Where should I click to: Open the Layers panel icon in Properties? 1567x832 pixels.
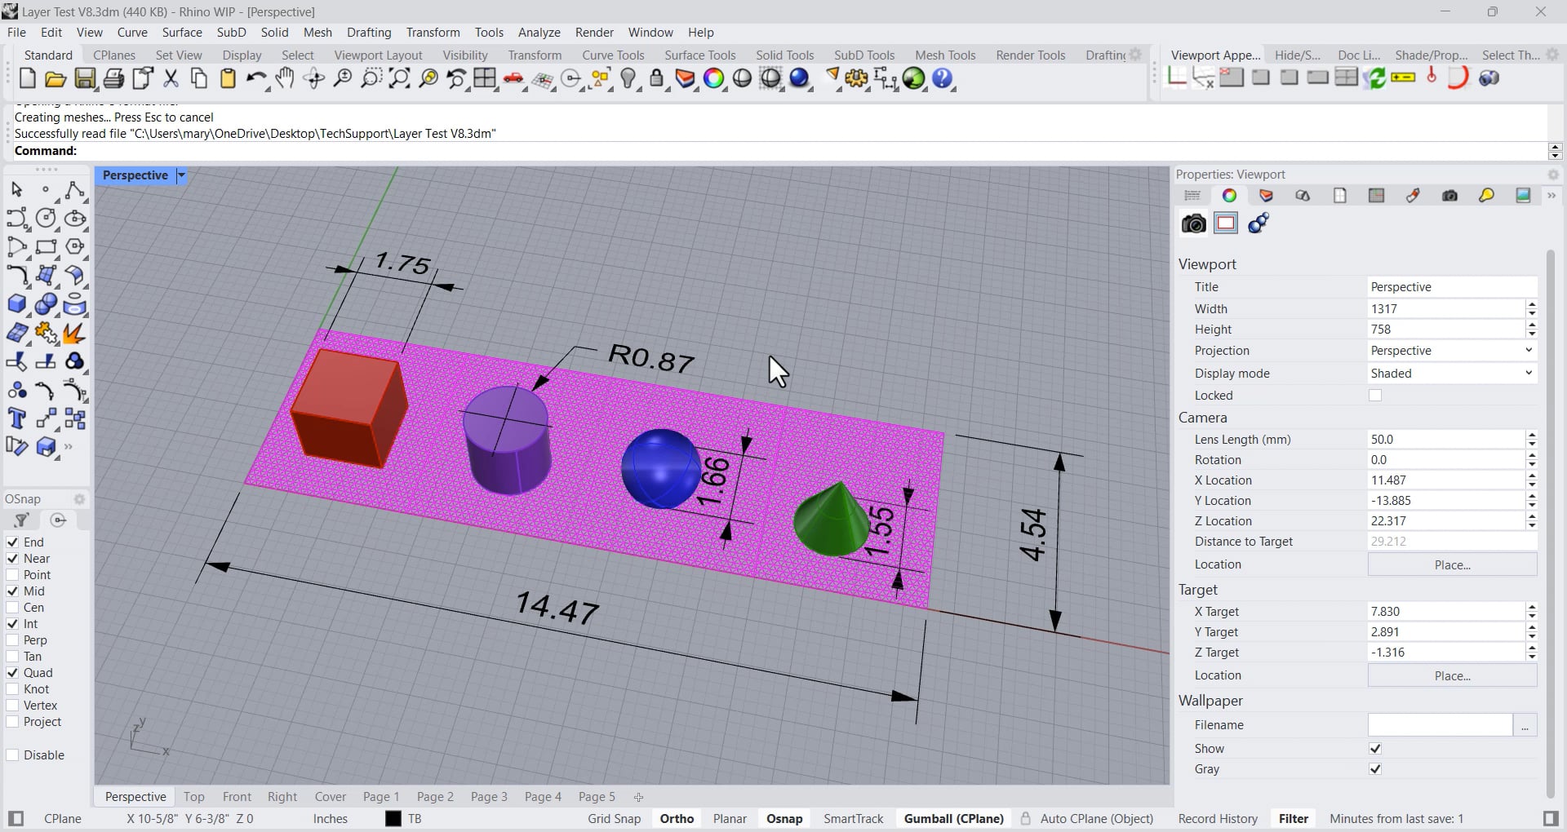point(1267,196)
